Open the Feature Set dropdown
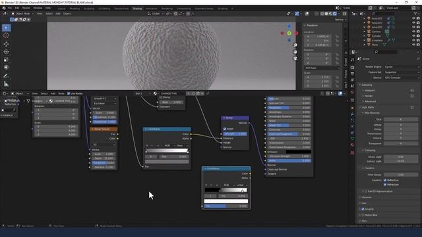This screenshot has height=237, width=422. (402, 72)
